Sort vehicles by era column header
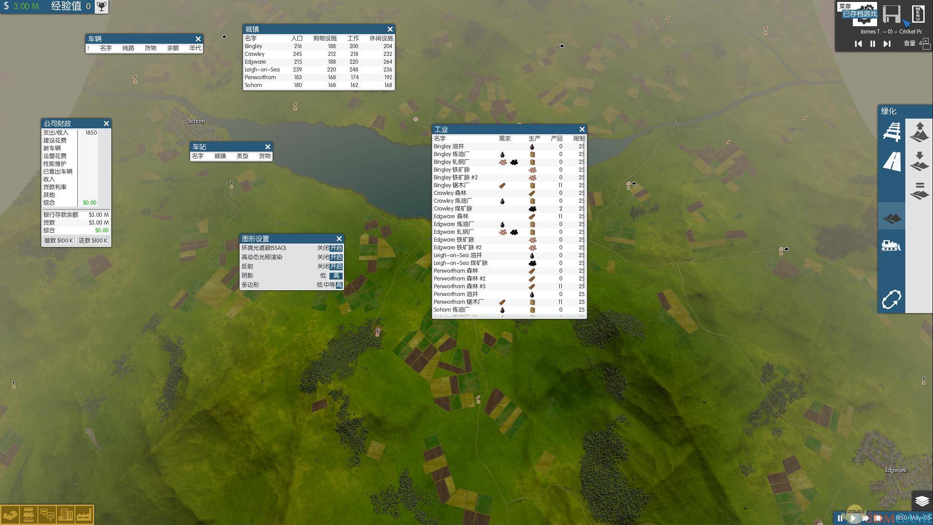This screenshot has width=933, height=525. (195, 48)
